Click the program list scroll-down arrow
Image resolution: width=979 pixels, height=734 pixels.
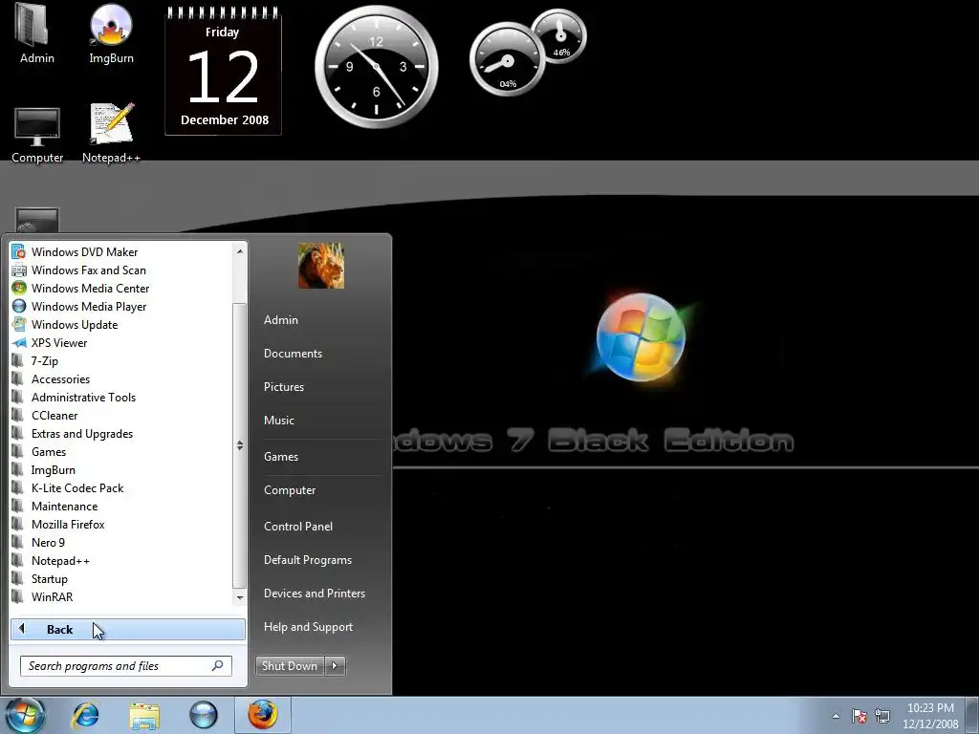click(240, 598)
